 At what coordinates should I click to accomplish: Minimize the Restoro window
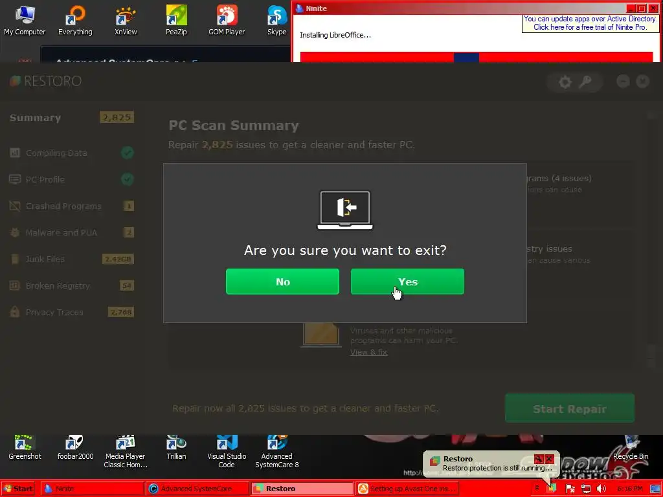[x=623, y=81]
